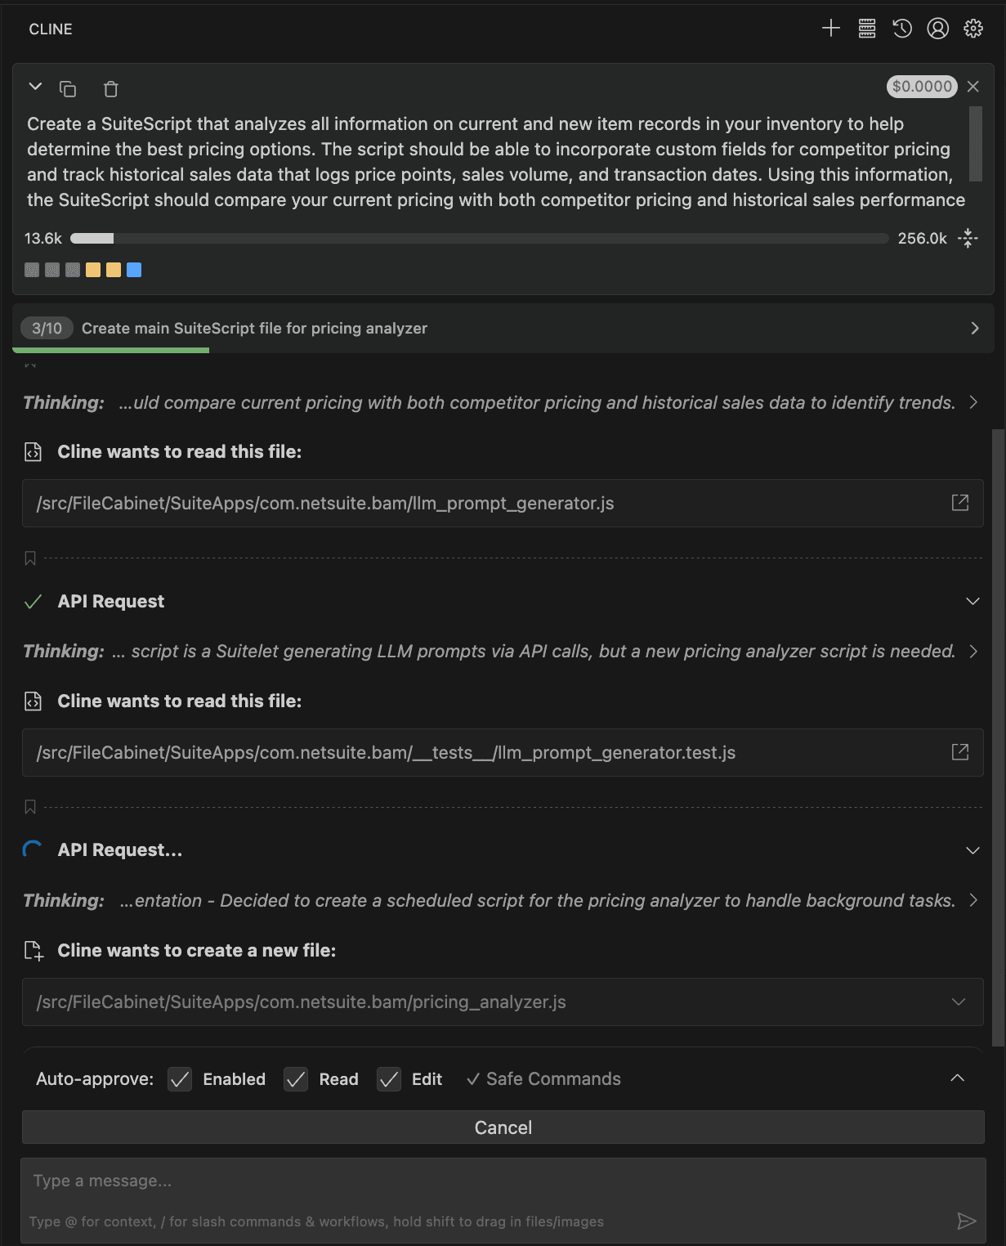Click the context window usage progress bar
This screenshot has width=1006, height=1246.
479,239
